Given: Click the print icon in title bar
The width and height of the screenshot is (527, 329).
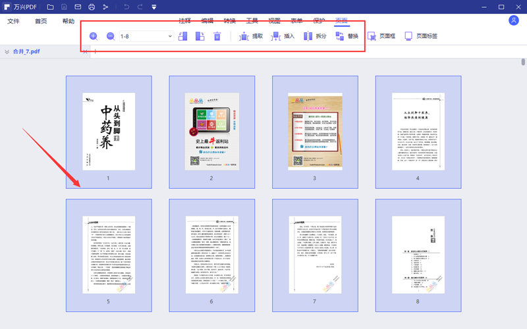Looking at the screenshot, I should click(92, 7).
